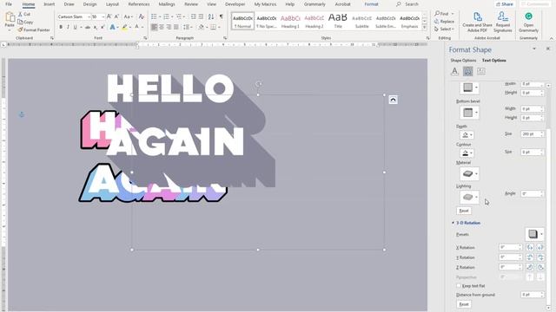
Task: Click the X Rotation rotate left icon
Action: click(x=530, y=247)
